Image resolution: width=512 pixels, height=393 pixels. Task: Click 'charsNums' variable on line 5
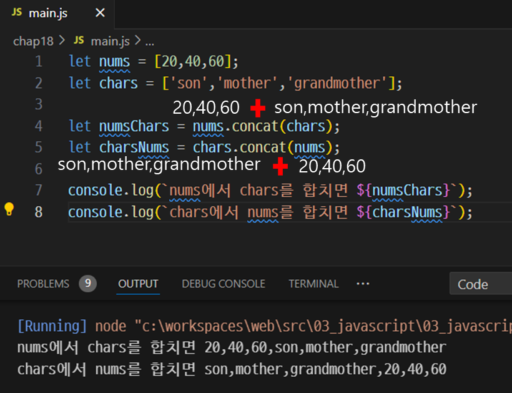[134, 147]
